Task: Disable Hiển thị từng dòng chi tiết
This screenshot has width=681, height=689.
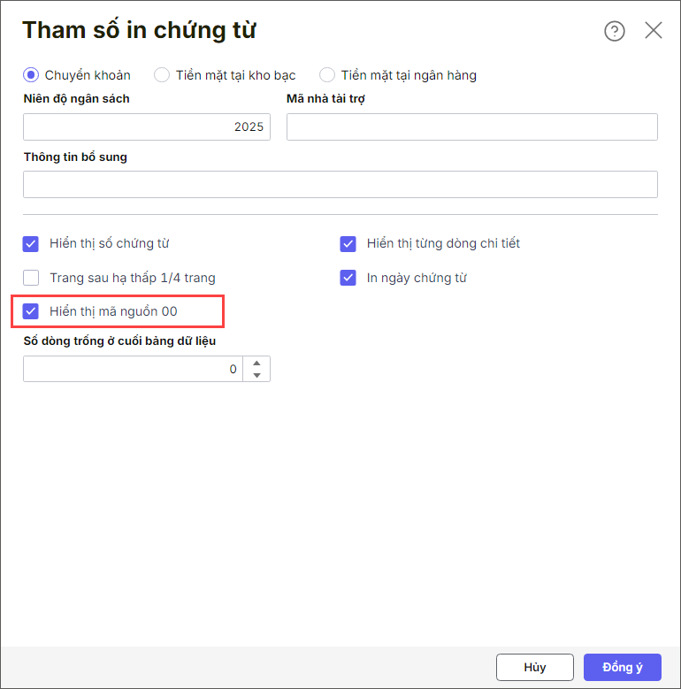Action: [348, 243]
